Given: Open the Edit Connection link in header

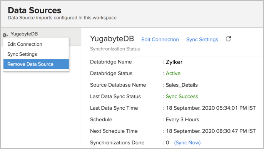Looking at the screenshot, I should point(160,39).
